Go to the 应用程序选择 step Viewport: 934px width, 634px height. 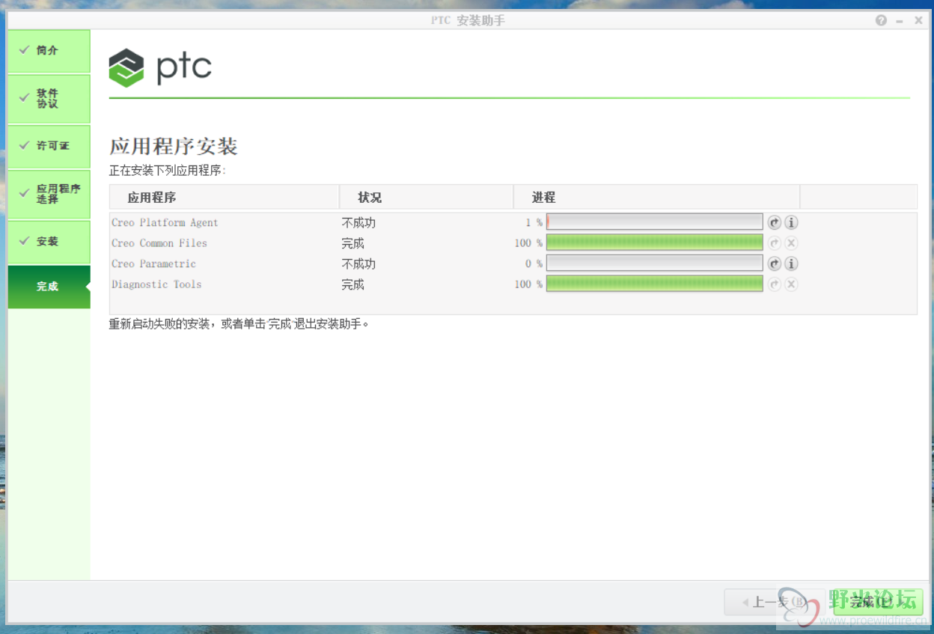(x=49, y=195)
